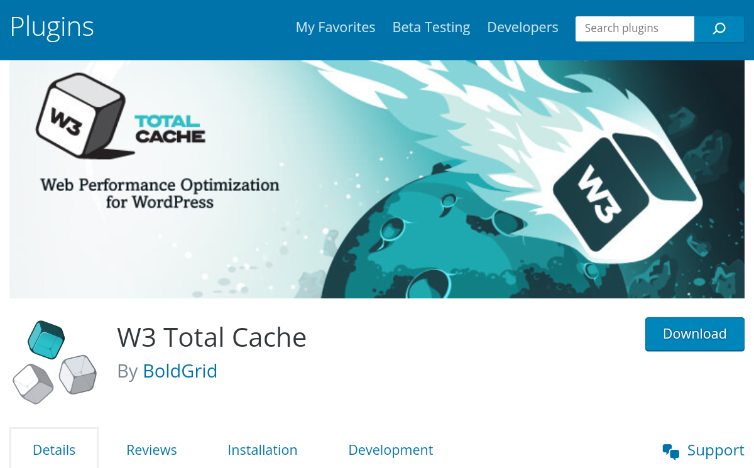
Task: Click the W3 Total Cache heading
Action: click(212, 337)
